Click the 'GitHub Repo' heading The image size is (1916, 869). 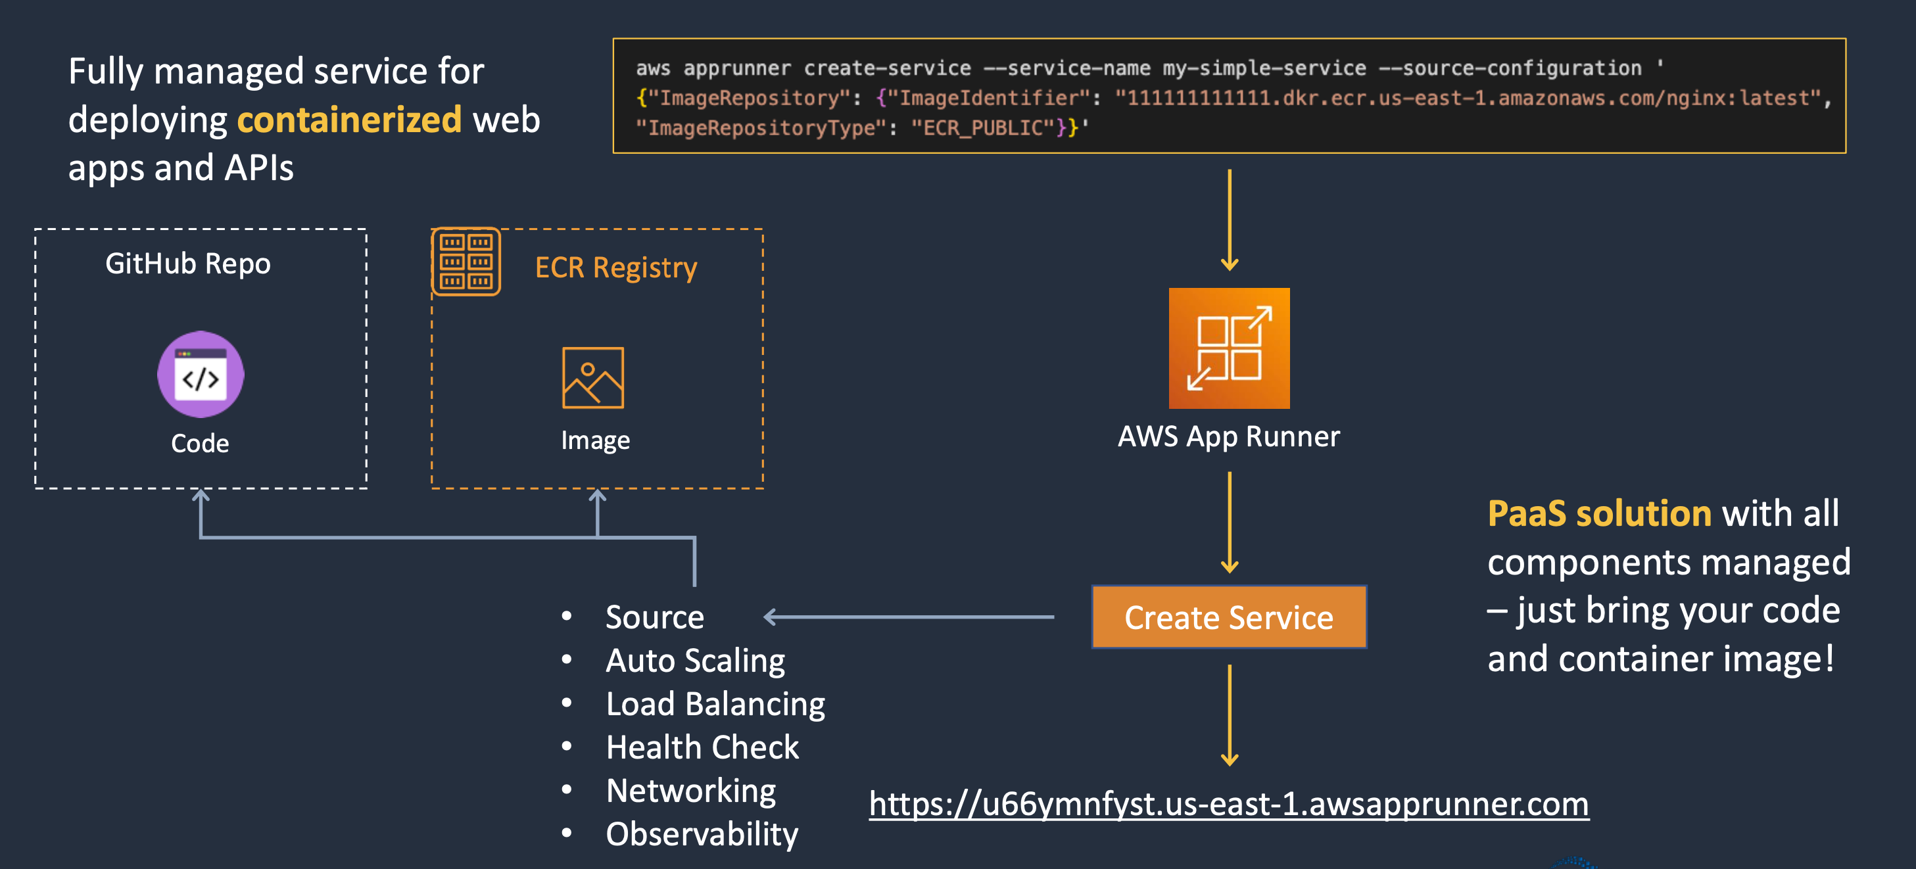(x=188, y=264)
